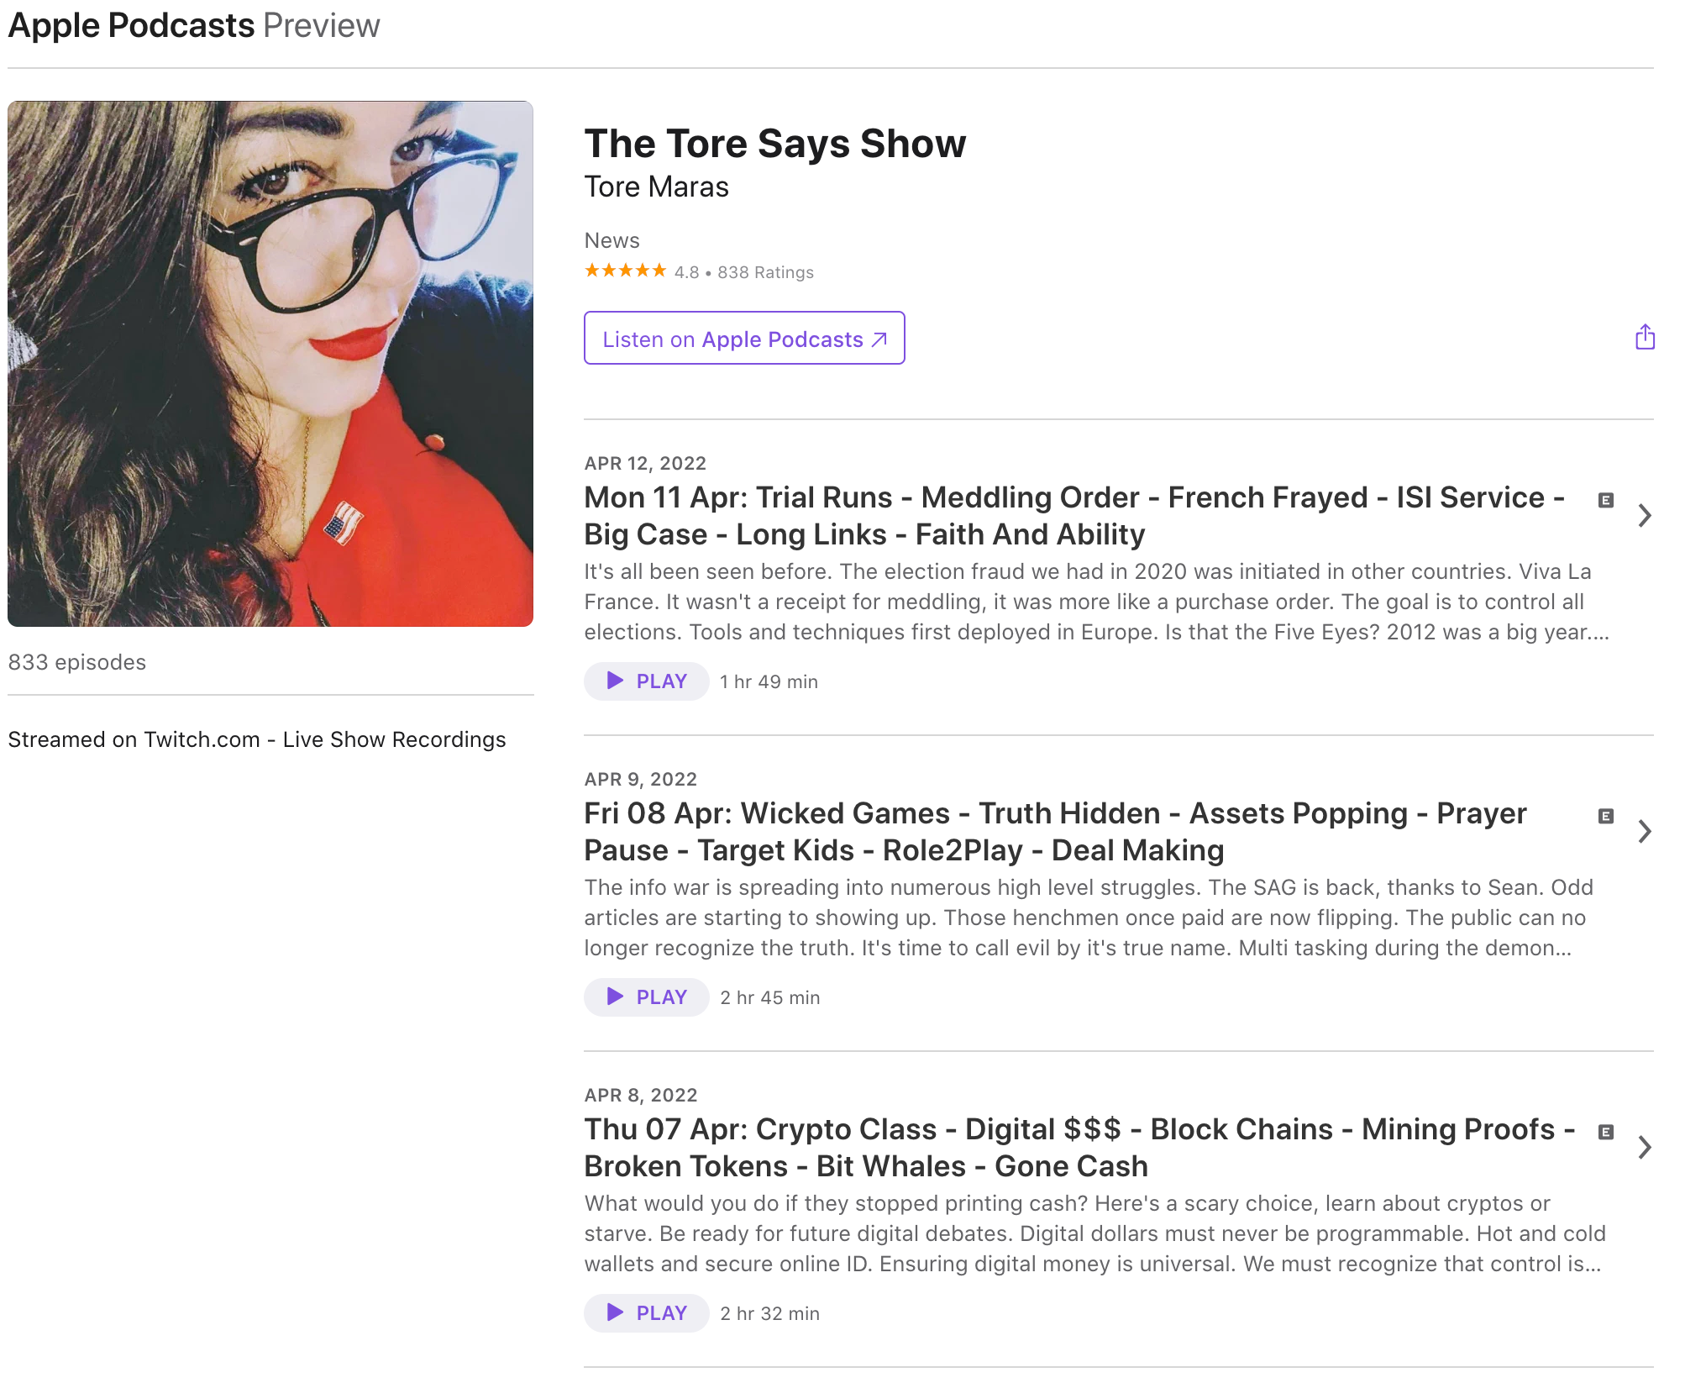Expand the Fri 08 Apr episode chevron
The height and width of the screenshot is (1383, 1685).
1645,832
